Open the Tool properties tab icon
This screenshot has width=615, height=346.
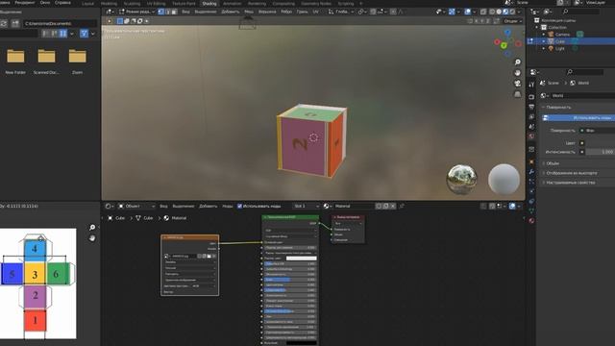pyautogui.click(x=531, y=85)
